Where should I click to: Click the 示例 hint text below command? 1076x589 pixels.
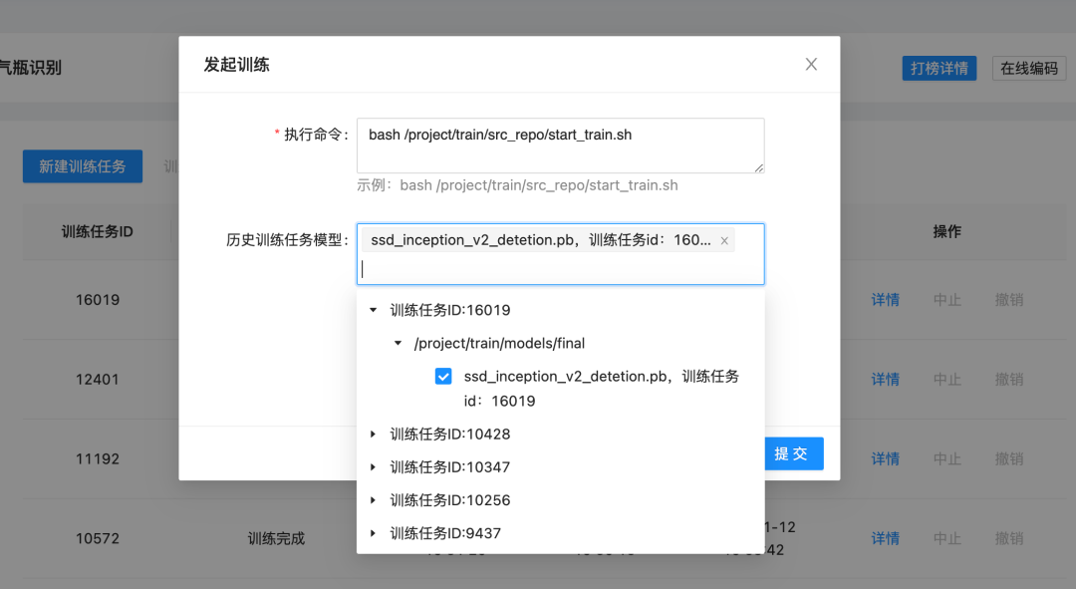tap(517, 185)
